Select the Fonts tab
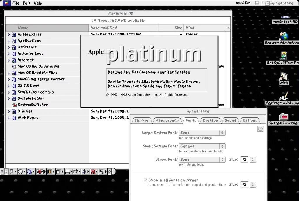The width and height of the screenshot is (299, 201). (191, 121)
